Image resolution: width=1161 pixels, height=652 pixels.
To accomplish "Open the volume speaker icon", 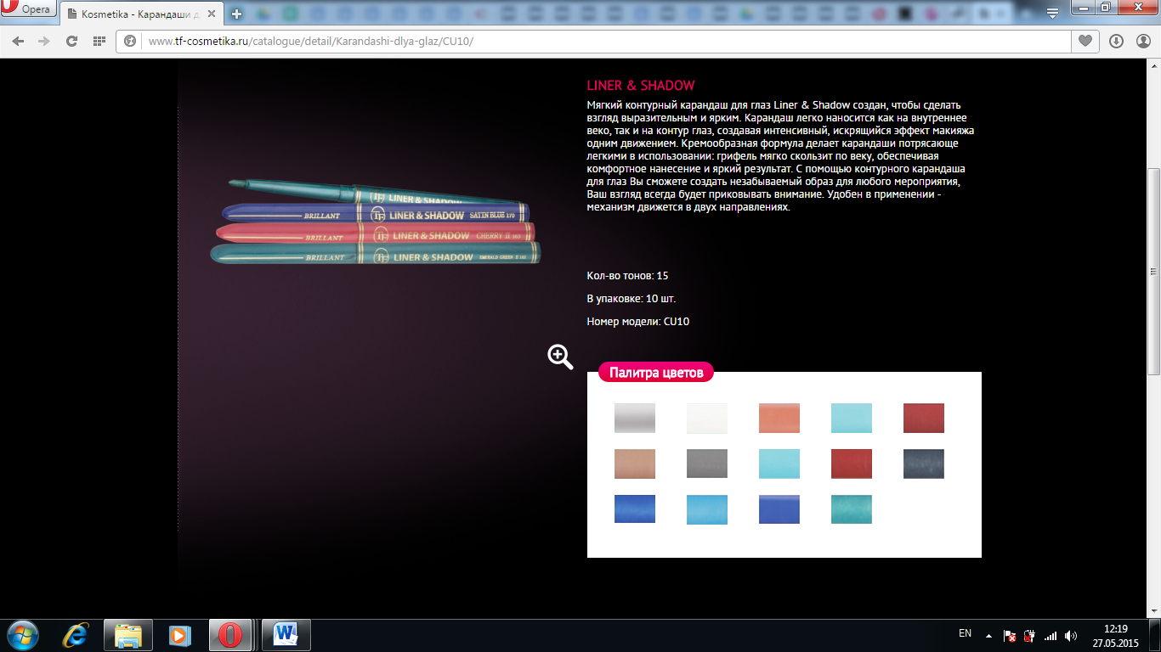I will coord(1071,635).
